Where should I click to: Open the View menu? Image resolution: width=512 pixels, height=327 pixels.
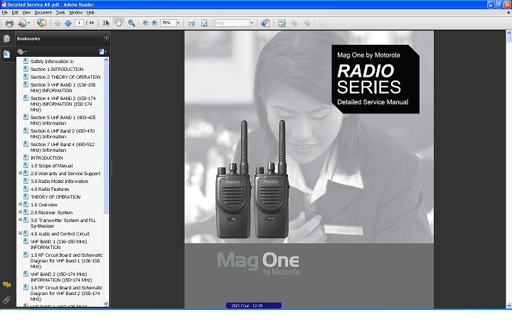26,12
